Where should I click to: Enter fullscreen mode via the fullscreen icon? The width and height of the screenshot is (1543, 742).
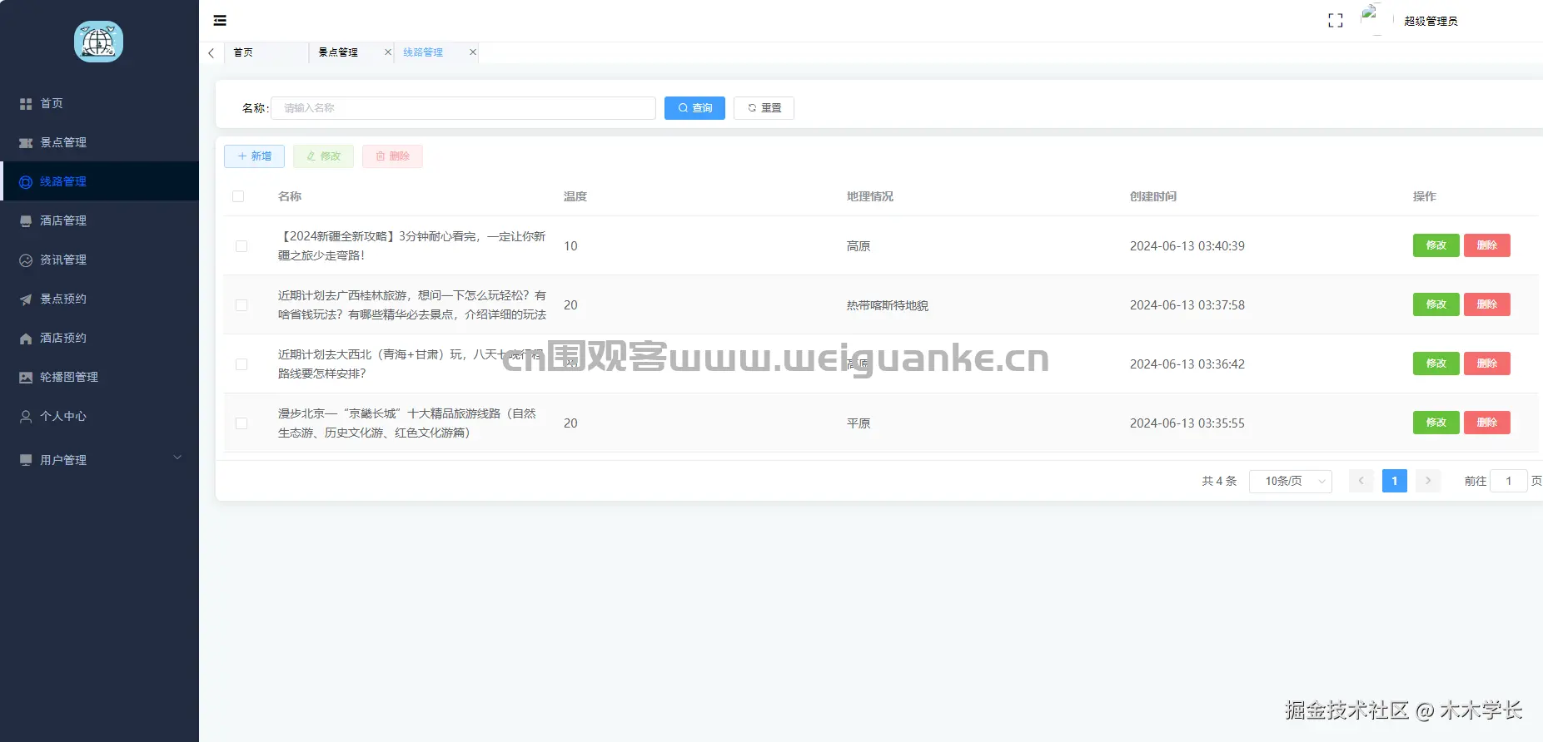click(1336, 21)
